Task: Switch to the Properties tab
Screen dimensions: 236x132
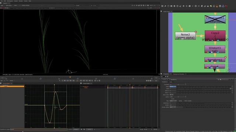Action: (x=166, y=74)
